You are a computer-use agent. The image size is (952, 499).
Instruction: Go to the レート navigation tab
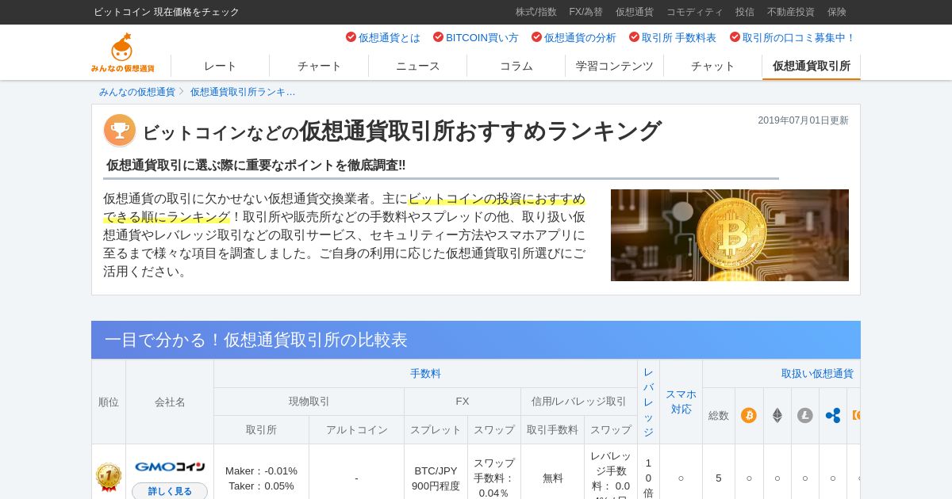220,66
